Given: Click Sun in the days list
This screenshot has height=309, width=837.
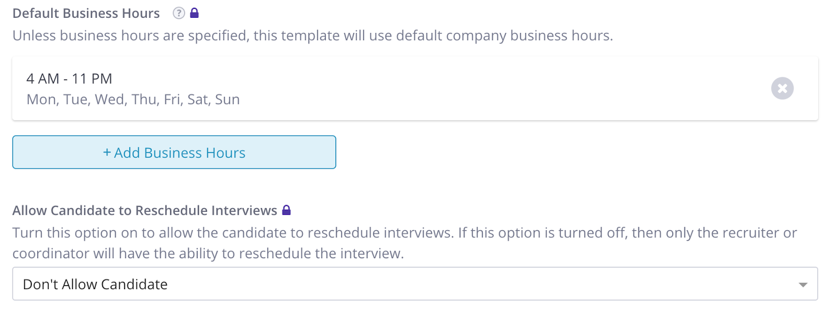Looking at the screenshot, I should coord(228,99).
